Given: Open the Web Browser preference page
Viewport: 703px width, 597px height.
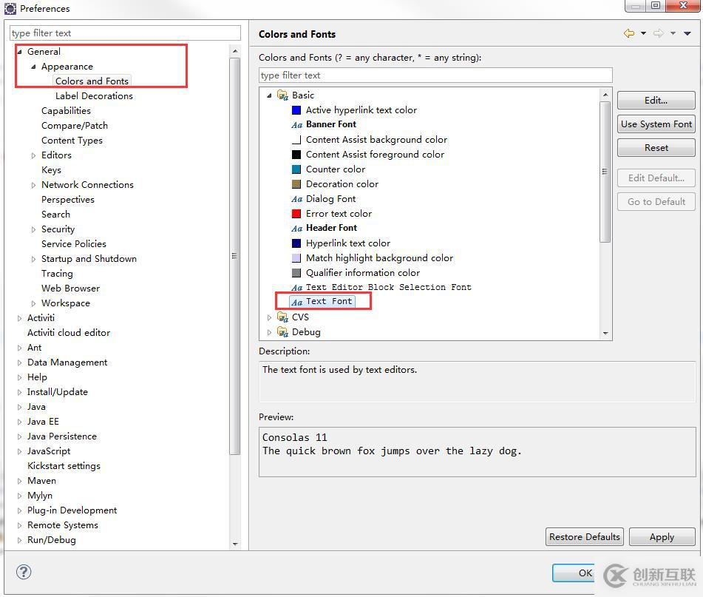Looking at the screenshot, I should coord(70,289).
